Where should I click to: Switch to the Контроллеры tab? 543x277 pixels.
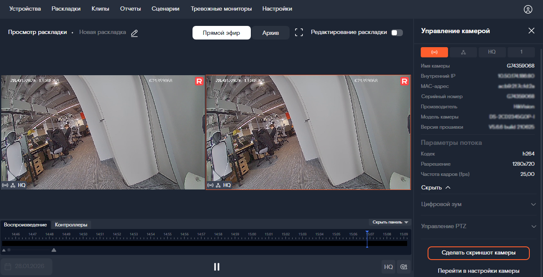tap(71, 225)
